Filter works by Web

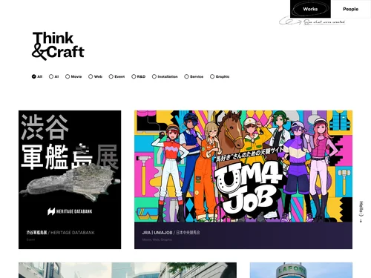[95, 76]
